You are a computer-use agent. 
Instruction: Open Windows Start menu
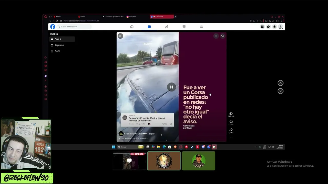pyautogui.click(x=114, y=147)
